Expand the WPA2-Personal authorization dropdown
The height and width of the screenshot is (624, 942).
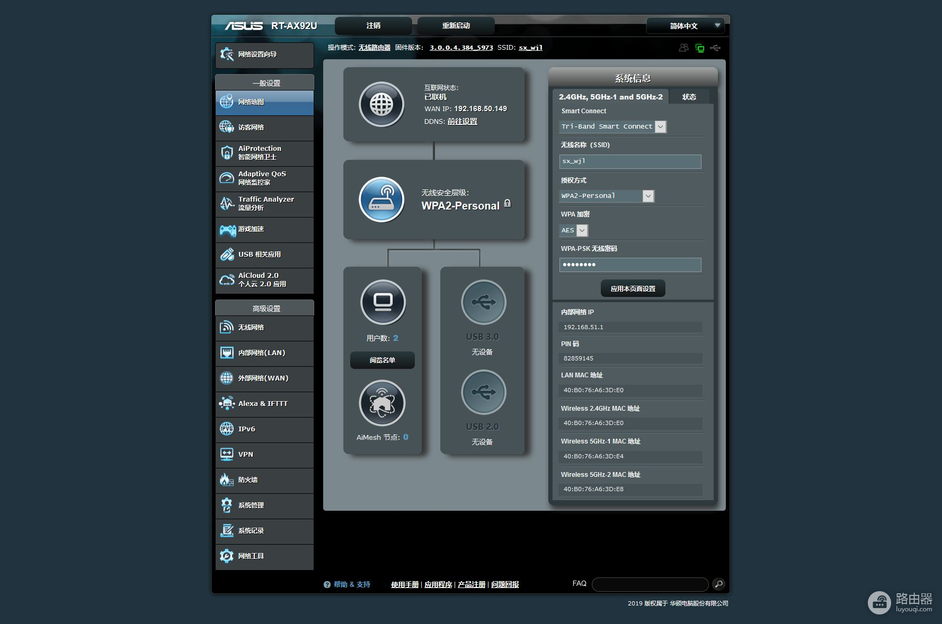(648, 196)
